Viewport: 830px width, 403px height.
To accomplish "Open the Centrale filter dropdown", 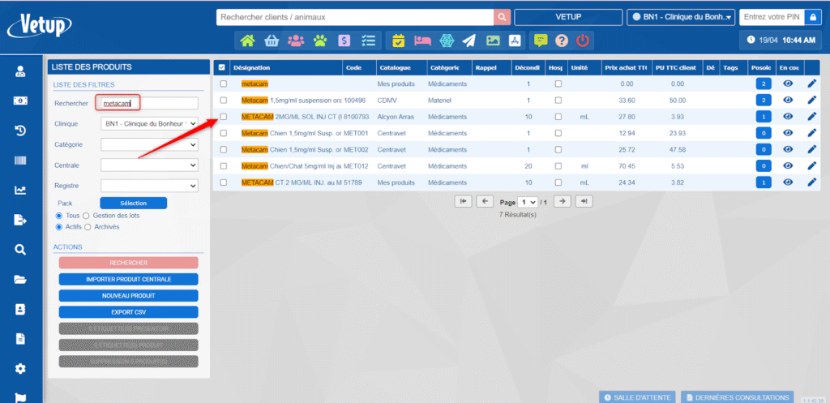I will point(149,165).
